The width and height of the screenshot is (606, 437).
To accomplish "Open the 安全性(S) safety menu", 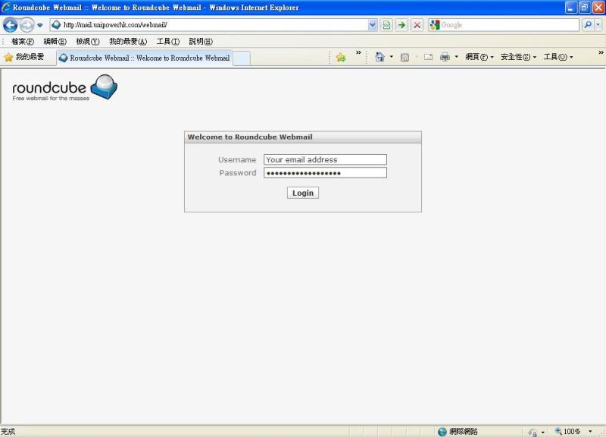I will 518,57.
